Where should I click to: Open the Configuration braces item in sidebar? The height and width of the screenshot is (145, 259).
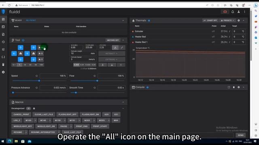click(3, 57)
